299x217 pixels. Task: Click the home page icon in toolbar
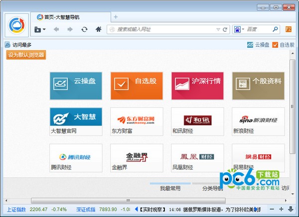[x=99, y=29]
